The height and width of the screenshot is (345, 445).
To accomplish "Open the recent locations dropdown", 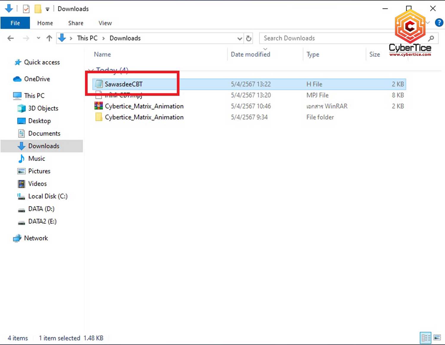I will [x=38, y=38].
